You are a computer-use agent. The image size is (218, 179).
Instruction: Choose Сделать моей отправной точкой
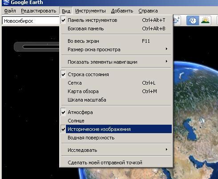116,163
